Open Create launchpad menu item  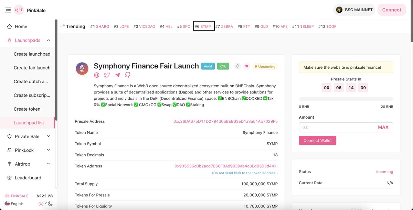point(32,54)
